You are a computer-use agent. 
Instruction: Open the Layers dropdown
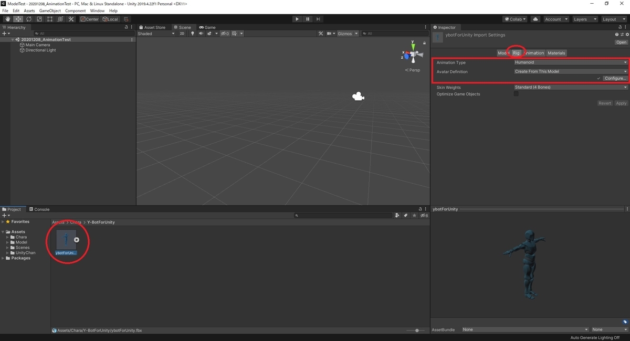[584, 19]
